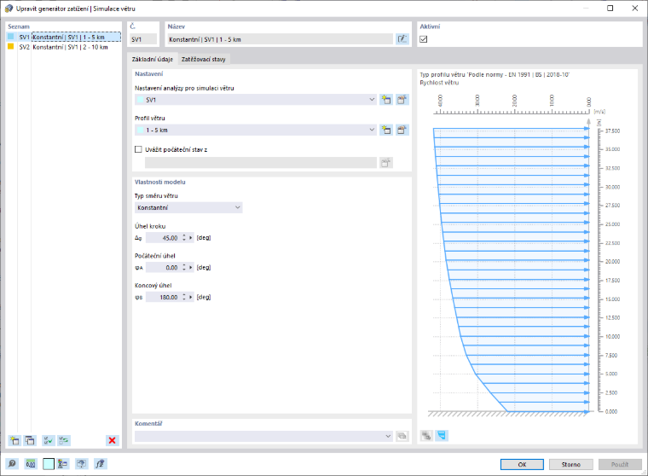Expand the Profil větru 1 - 5 km dropdown
The height and width of the screenshot is (476, 648).
(372, 130)
